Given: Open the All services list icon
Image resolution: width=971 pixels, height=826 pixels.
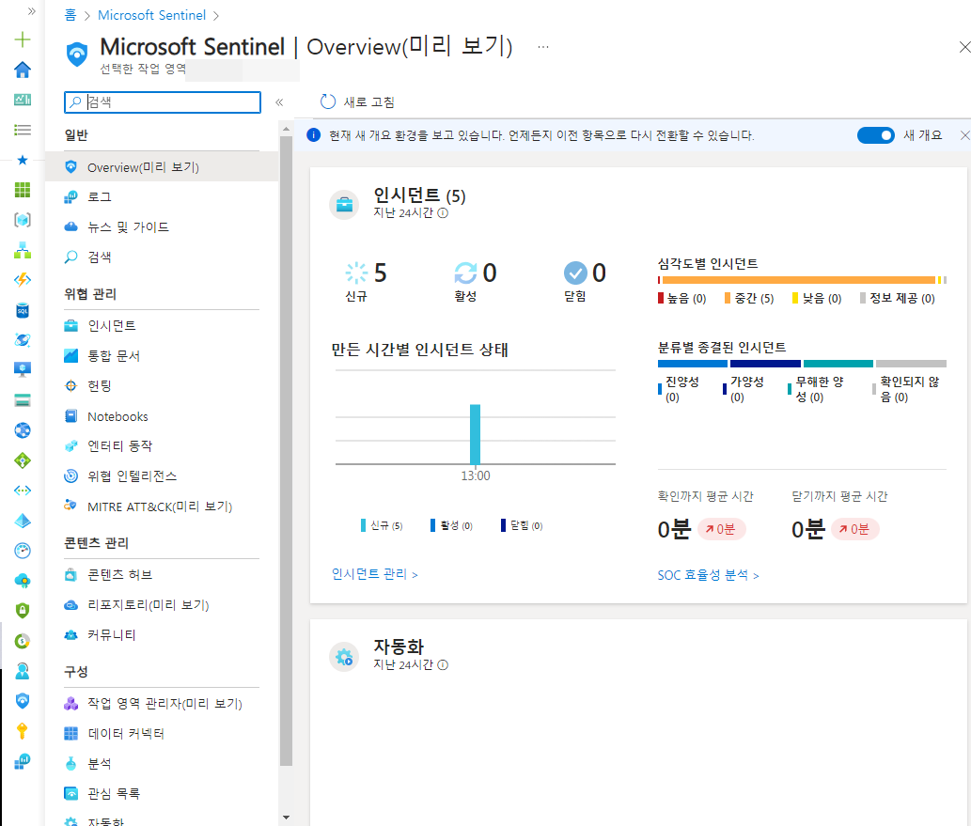Looking at the screenshot, I should click(x=23, y=130).
